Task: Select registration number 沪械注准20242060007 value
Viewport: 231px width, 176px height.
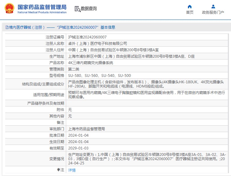Action: click(87, 37)
